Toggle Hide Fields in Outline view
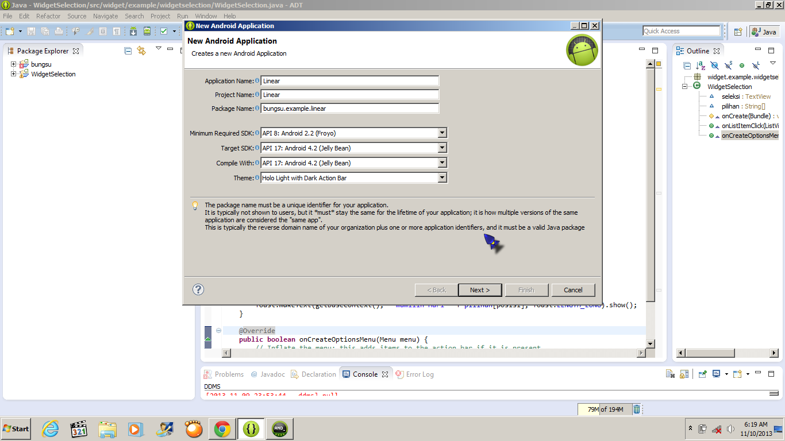785x441 pixels. pos(714,65)
